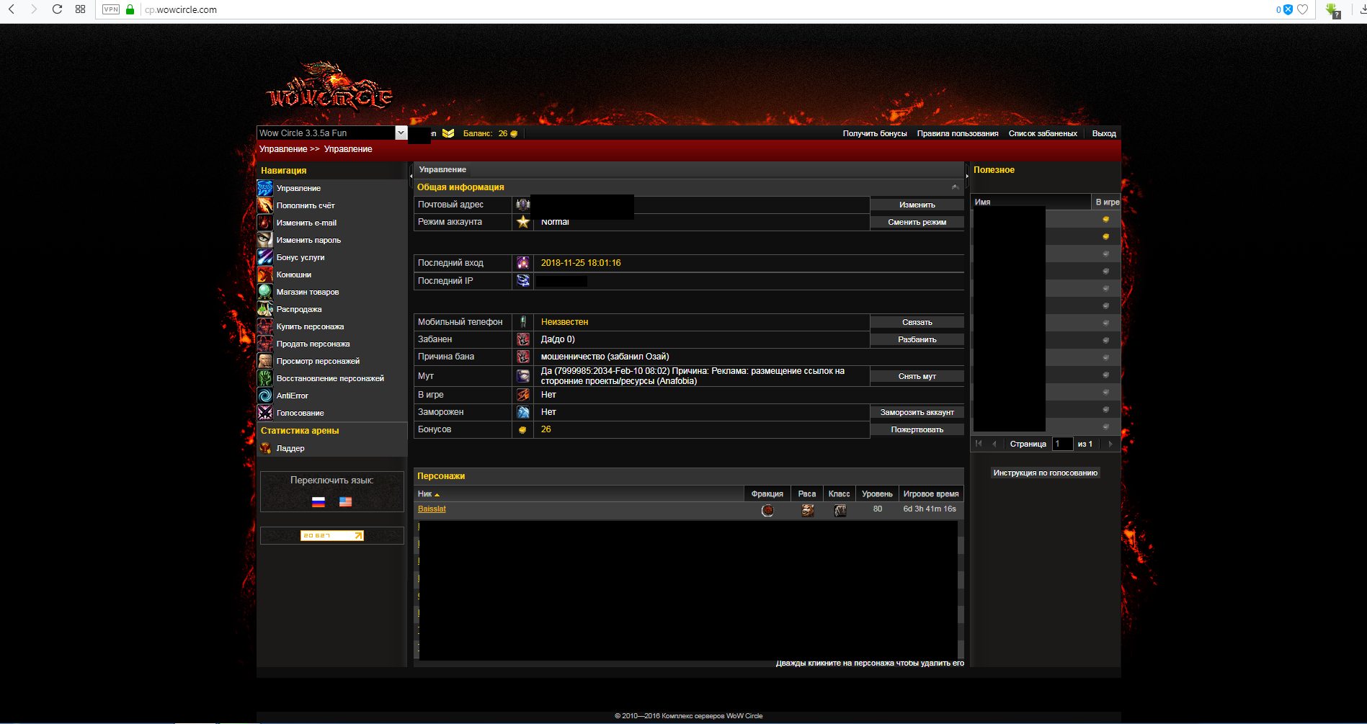Go to next page arrow in Полезное panel
Image resolution: width=1367 pixels, height=724 pixels.
pos(1110,444)
